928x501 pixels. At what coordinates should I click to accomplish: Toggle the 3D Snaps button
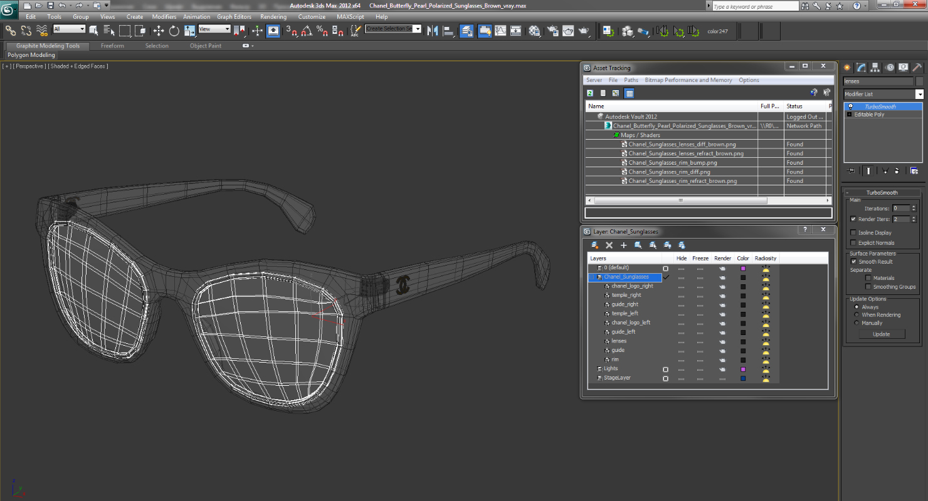click(292, 31)
